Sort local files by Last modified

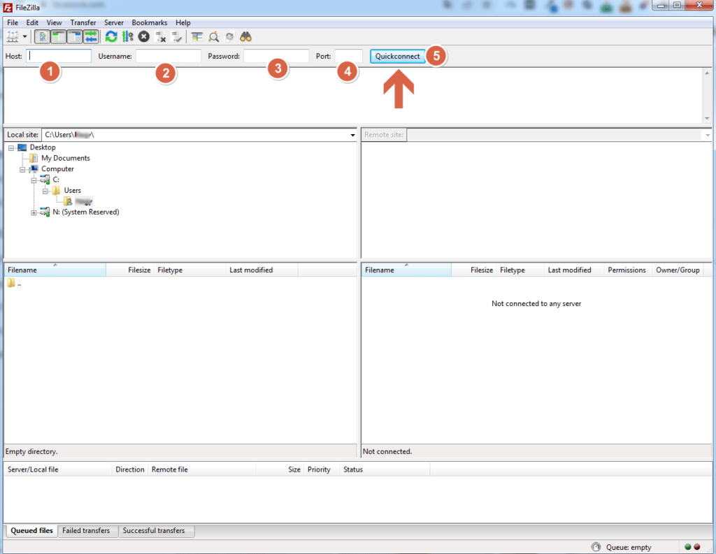coord(262,270)
